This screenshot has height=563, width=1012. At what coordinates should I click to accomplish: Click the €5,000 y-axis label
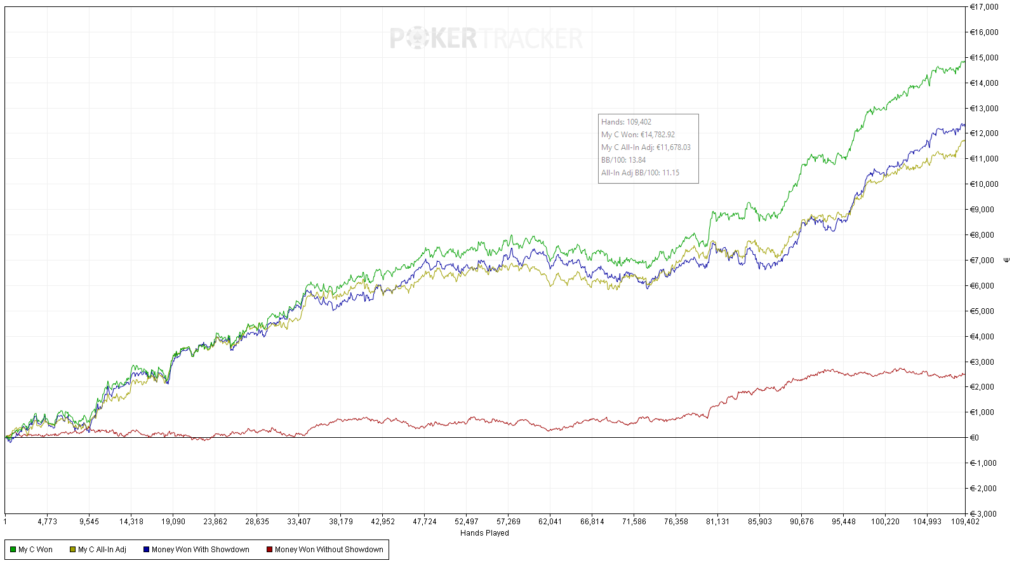click(x=982, y=311)
